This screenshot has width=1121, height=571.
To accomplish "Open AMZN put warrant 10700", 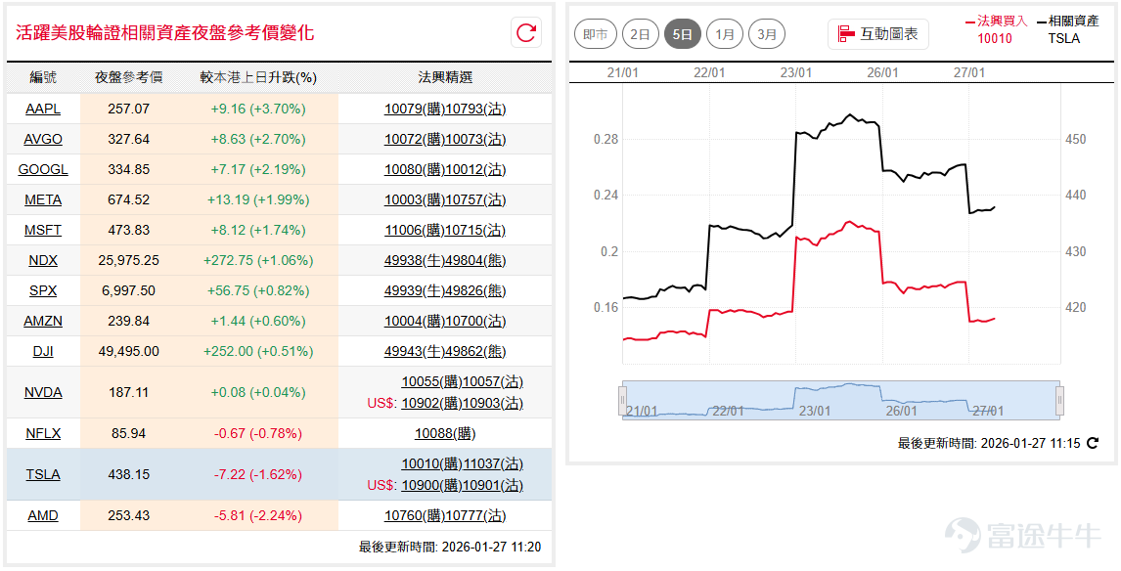I will (x=475, y=322).
